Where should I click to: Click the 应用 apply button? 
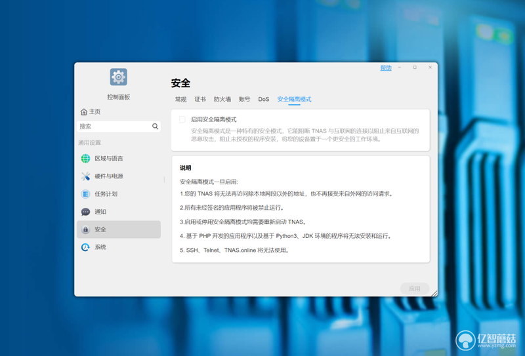[x=415, y=288]
